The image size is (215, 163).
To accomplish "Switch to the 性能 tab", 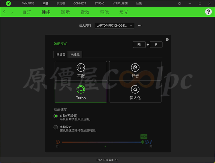I will [46, 12].
